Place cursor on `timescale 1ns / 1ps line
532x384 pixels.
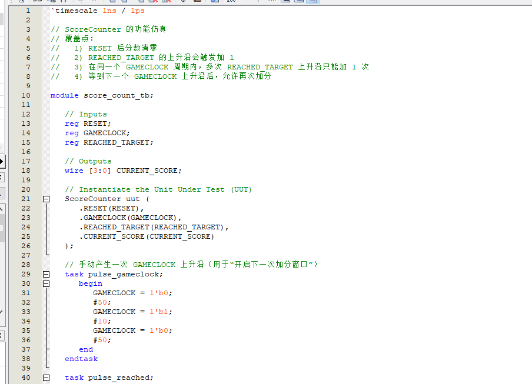98,11
